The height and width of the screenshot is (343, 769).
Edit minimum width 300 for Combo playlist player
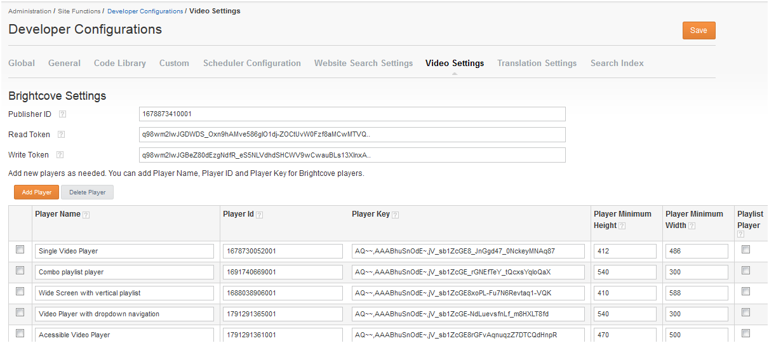pyautogui.click(x=697, y=272)
